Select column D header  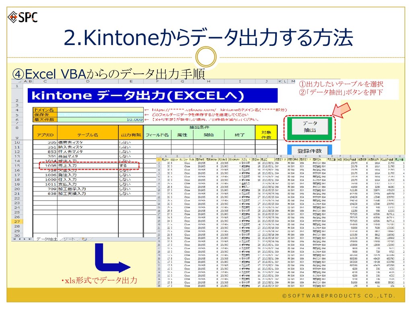coord(88,81)
